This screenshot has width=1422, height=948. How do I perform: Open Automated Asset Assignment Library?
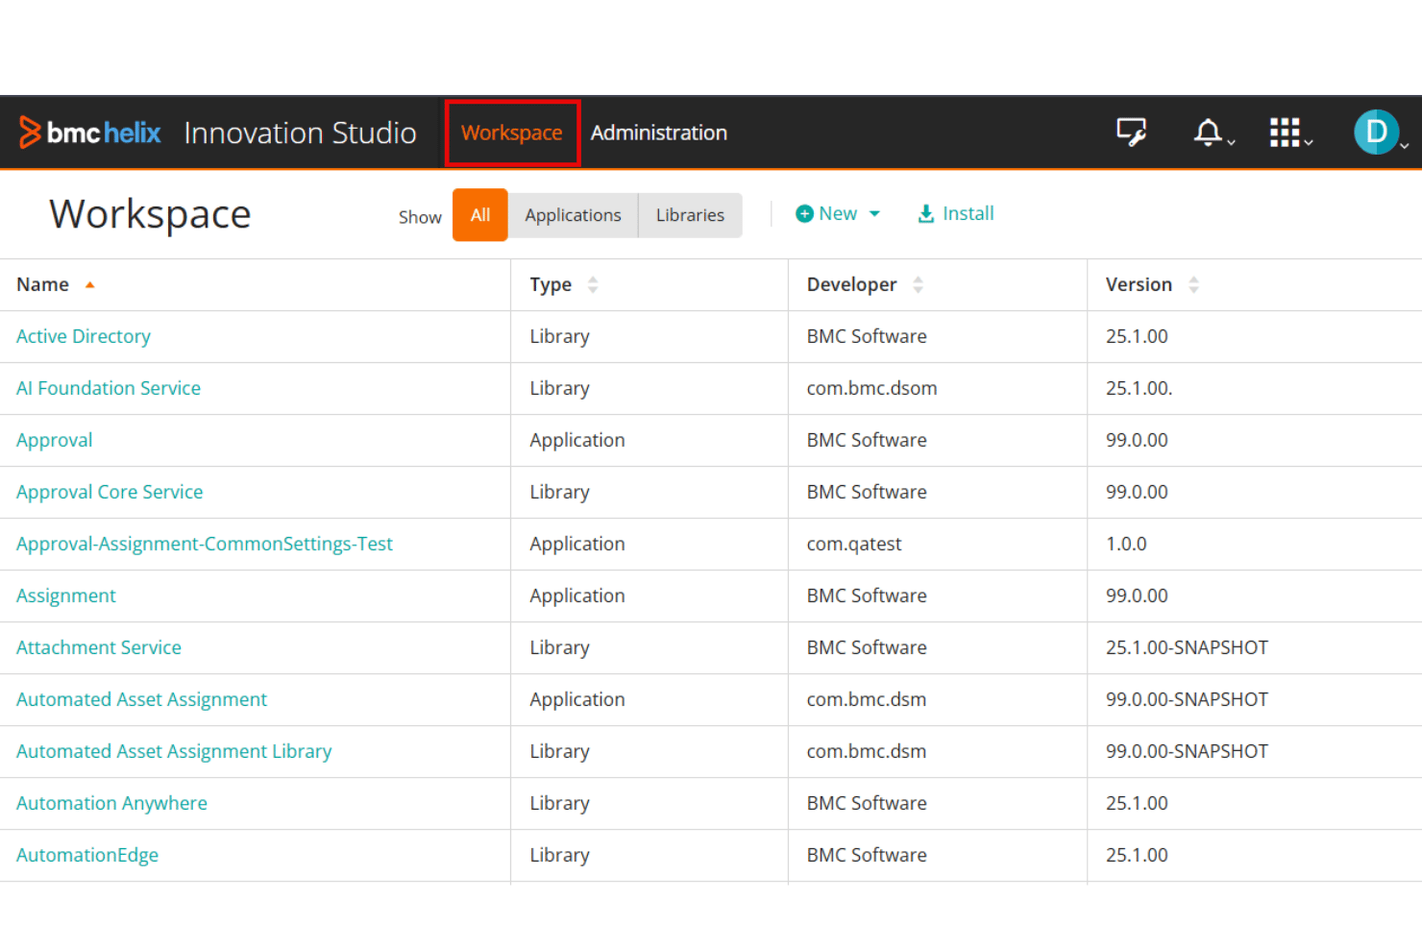pos(174,751)
